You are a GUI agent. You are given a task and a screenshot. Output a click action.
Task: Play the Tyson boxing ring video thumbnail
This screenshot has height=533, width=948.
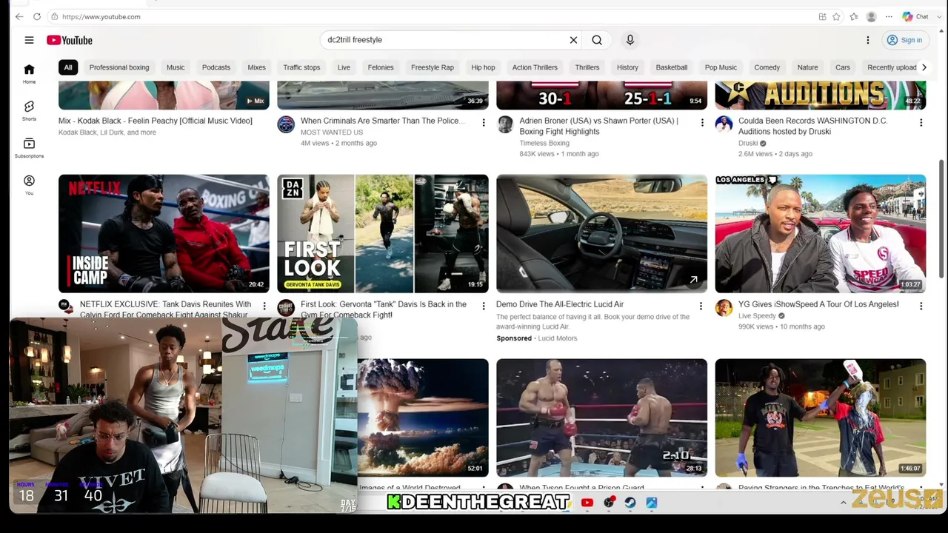(x=601, y=418)
